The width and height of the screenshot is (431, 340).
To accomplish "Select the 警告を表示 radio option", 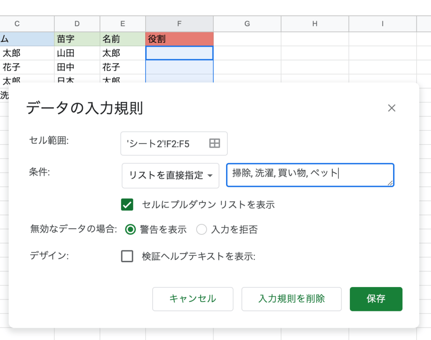I will coord(131,229).
